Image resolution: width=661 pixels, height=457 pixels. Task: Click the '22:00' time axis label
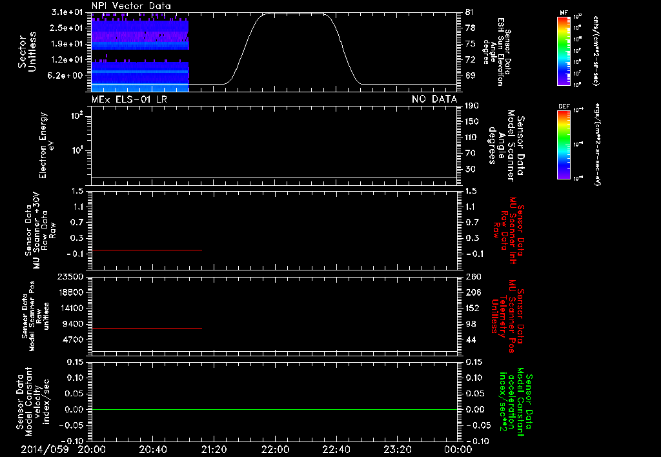pyautogui.click(x=275, y=449)
